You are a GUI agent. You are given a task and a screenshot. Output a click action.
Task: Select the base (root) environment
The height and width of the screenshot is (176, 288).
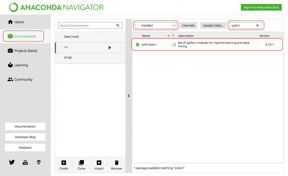click(90, 37)
